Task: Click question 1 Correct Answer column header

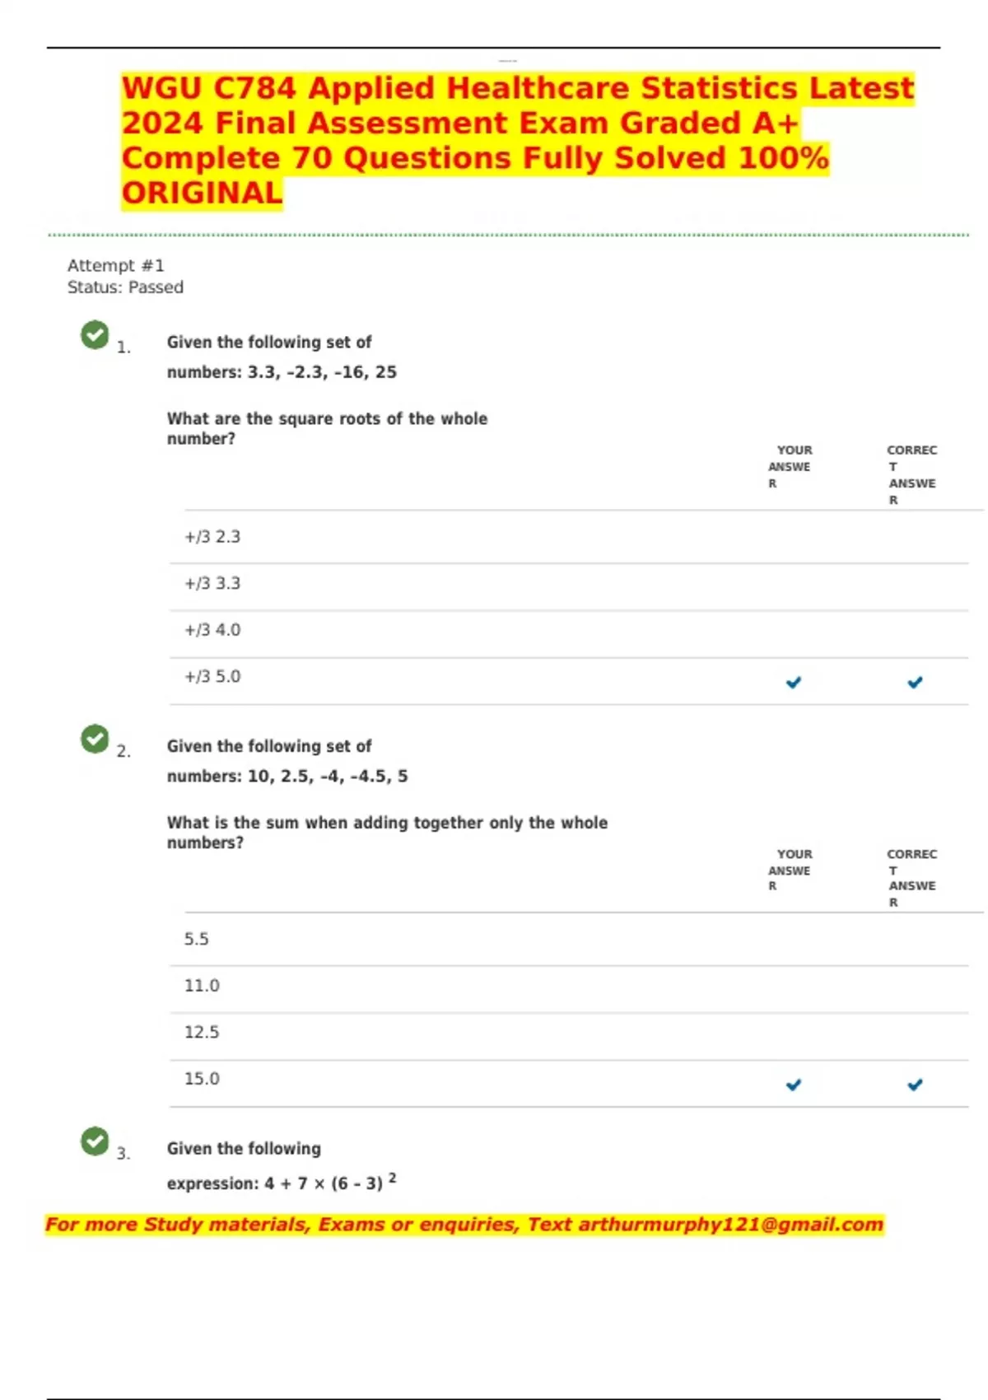Action: [x=911, y=474]
